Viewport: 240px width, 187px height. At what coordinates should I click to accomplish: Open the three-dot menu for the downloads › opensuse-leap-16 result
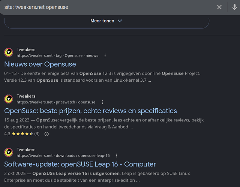click(117, 156)
